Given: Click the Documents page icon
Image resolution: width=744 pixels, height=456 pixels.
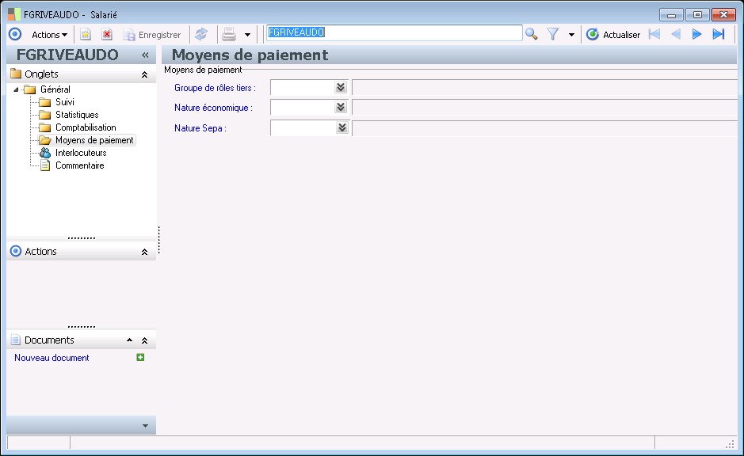Looking at the screenshot, I should 16,340.
